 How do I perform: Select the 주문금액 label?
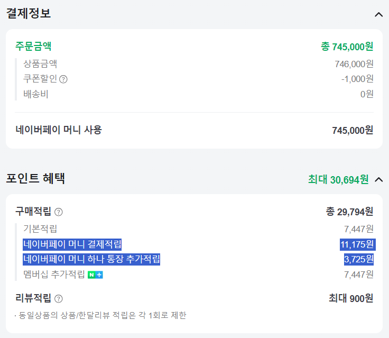pos(33,46)
